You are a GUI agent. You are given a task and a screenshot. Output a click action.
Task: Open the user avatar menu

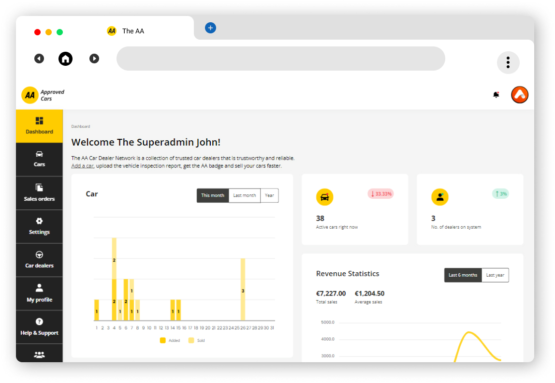click(x=520, y=95)
